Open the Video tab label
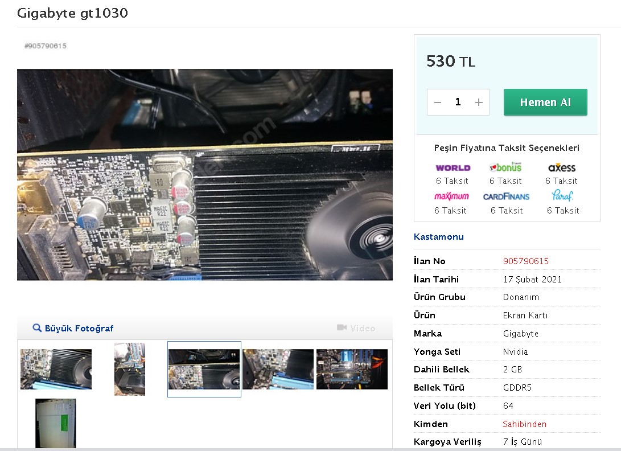This screenshot has width=621, height=451. click(363, 328)
